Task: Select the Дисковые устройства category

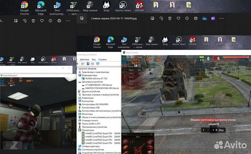Action: [92, 82]
